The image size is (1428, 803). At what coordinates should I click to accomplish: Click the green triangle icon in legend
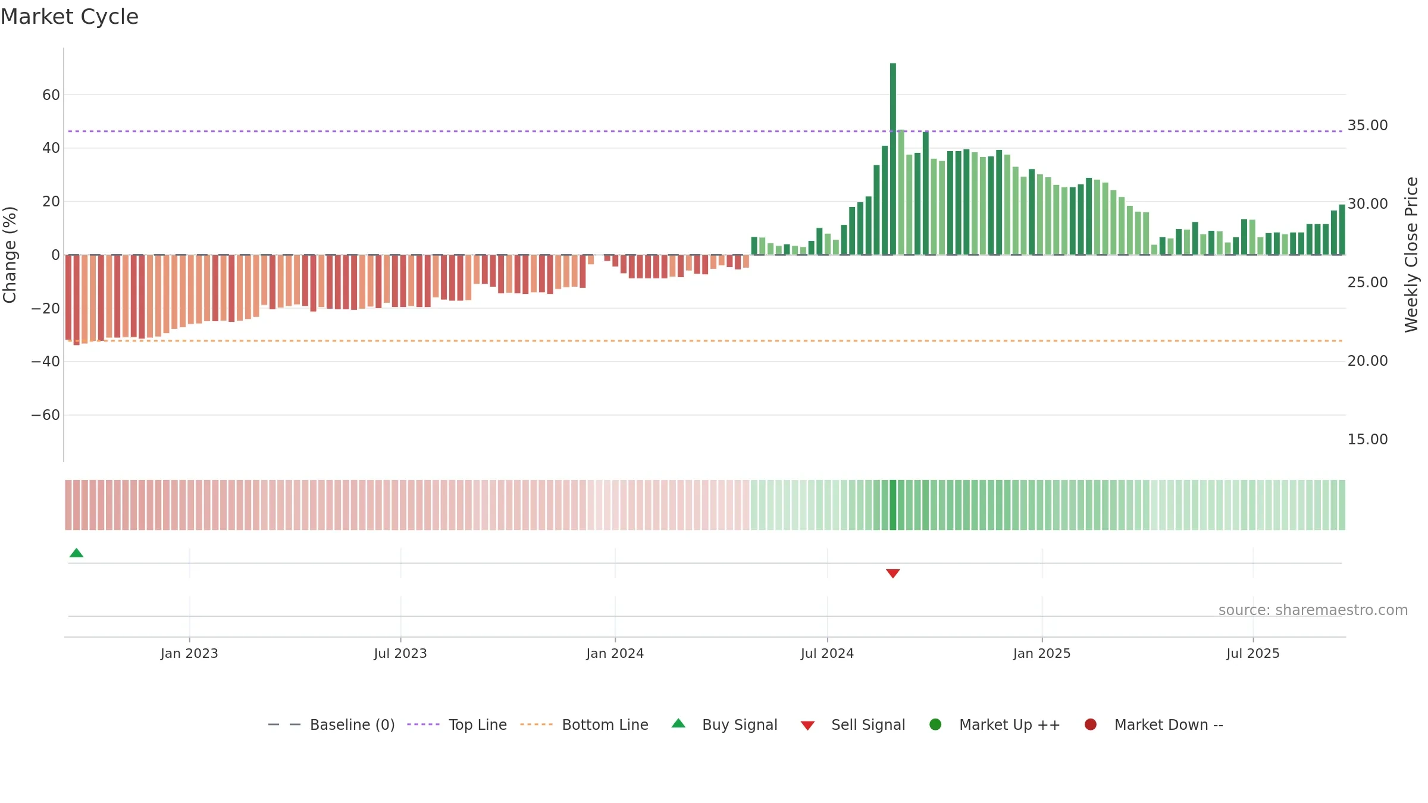click(678, 723)
